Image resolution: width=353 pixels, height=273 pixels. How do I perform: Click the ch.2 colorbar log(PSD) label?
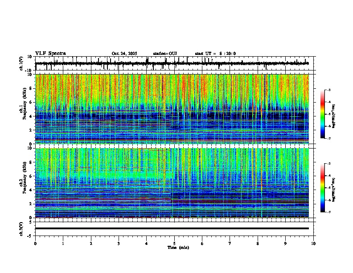(334, 190)
